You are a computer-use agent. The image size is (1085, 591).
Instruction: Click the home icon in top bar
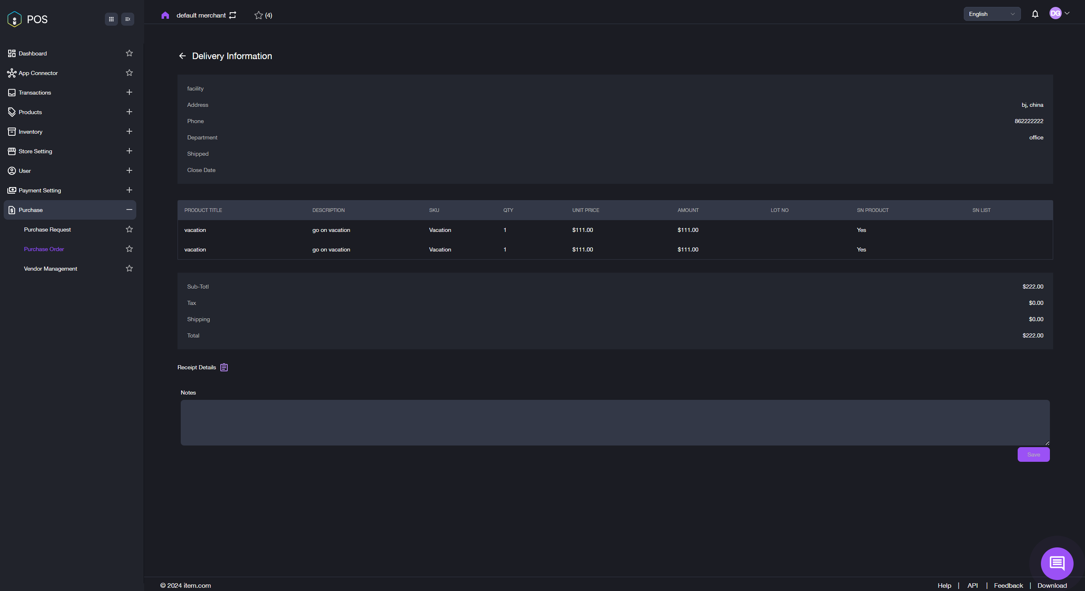[x=165, y=15]
